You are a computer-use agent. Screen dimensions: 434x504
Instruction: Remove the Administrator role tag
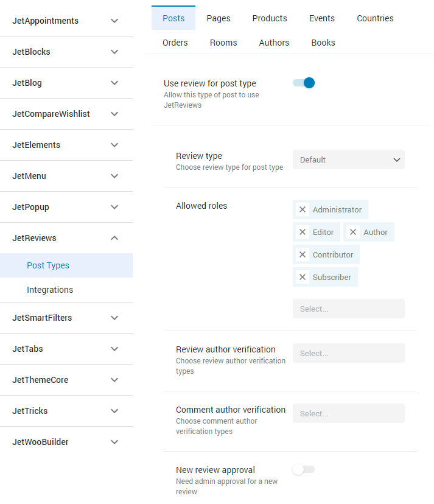point(302,209)
